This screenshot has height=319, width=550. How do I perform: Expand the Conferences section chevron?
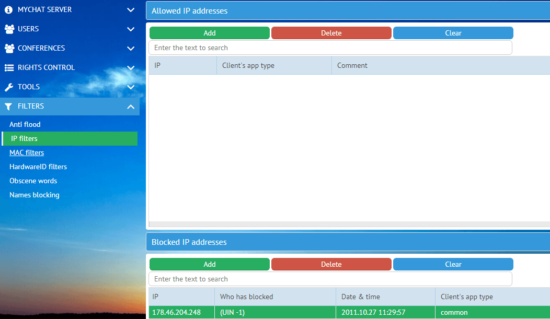pyautogui.click(x=131, y=48)
